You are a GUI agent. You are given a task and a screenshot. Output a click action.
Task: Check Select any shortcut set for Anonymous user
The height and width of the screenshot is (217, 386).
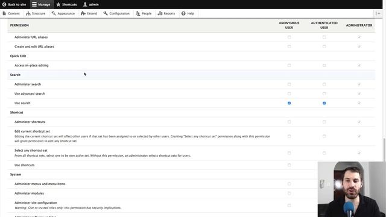click(x=289, y=153)
